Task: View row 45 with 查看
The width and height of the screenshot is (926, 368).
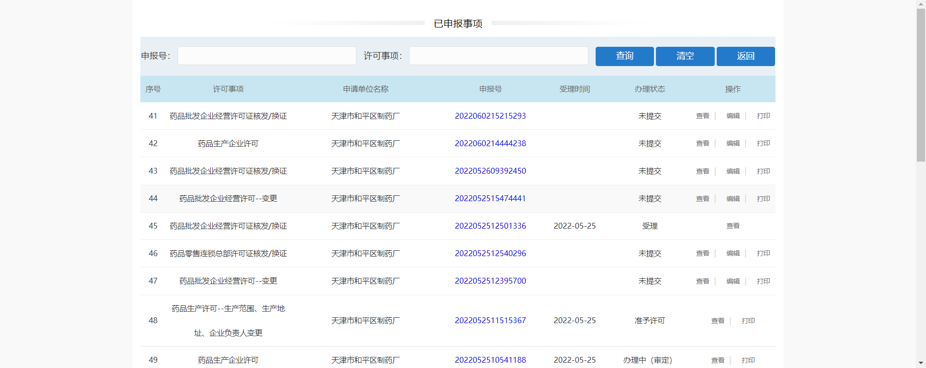Action: click(733, 226)
